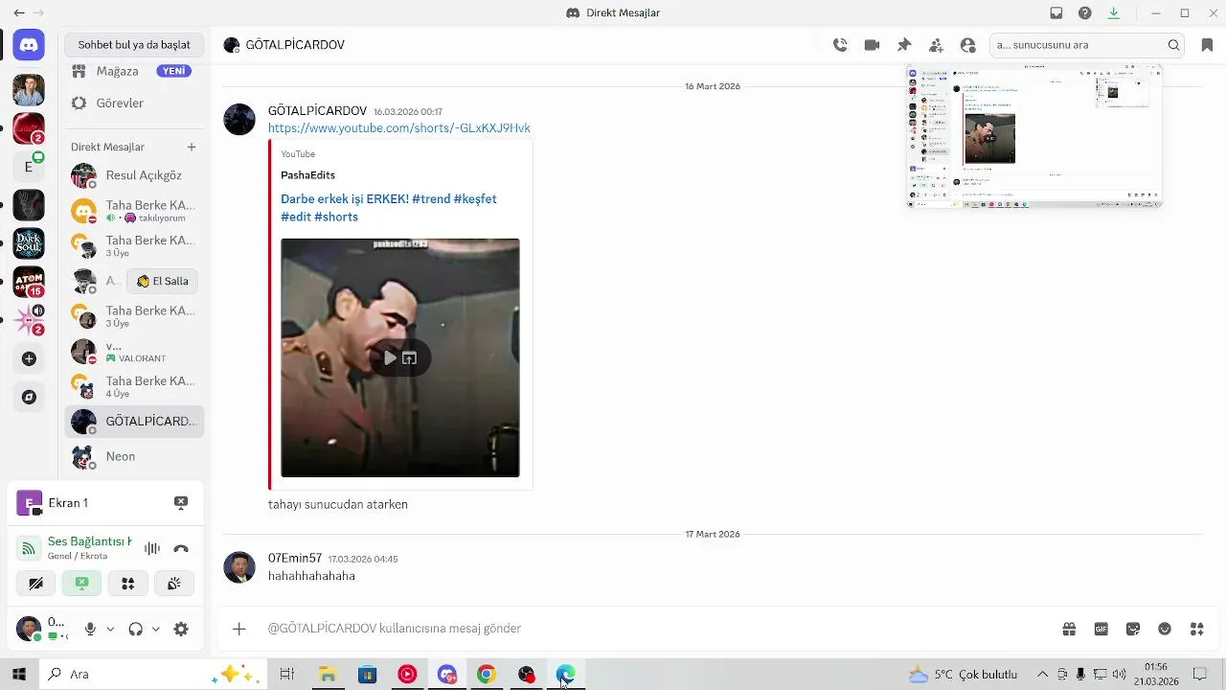Open Dark Souls server icon
The image size is (1226, 690).
point(29,243)
